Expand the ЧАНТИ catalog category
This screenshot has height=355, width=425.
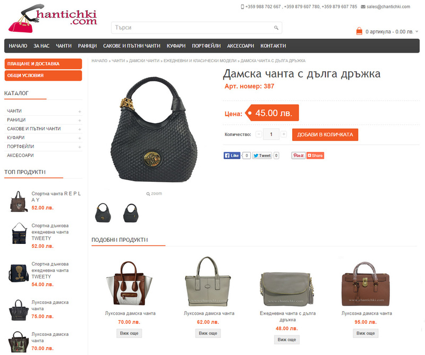(x=80, y=112)
